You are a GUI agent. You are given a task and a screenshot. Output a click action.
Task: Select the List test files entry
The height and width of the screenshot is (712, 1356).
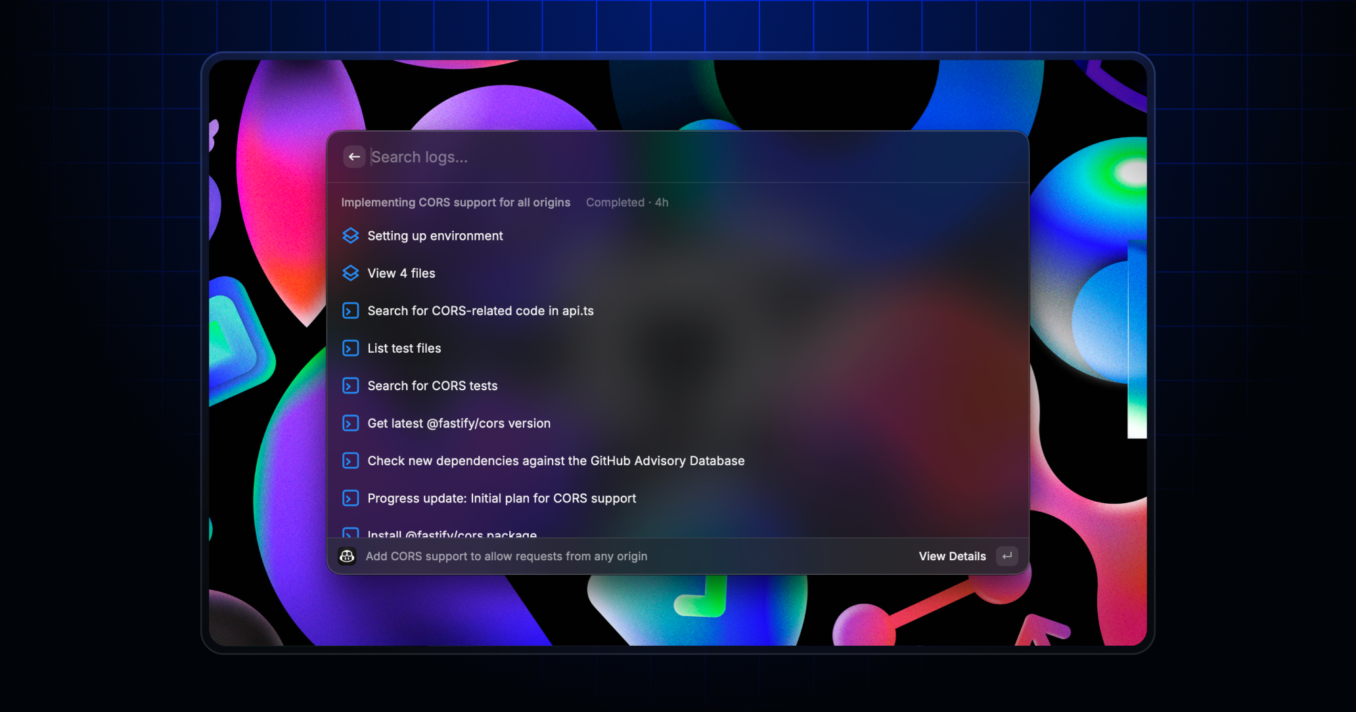pyautogui.click(x=404, y=348)
